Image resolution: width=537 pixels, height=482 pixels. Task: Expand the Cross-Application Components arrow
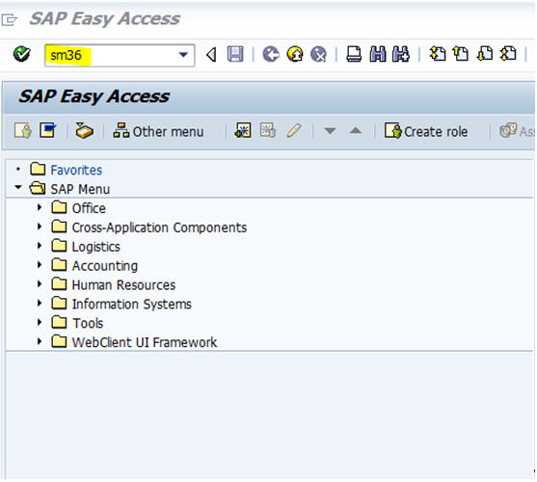click(40, 227)
